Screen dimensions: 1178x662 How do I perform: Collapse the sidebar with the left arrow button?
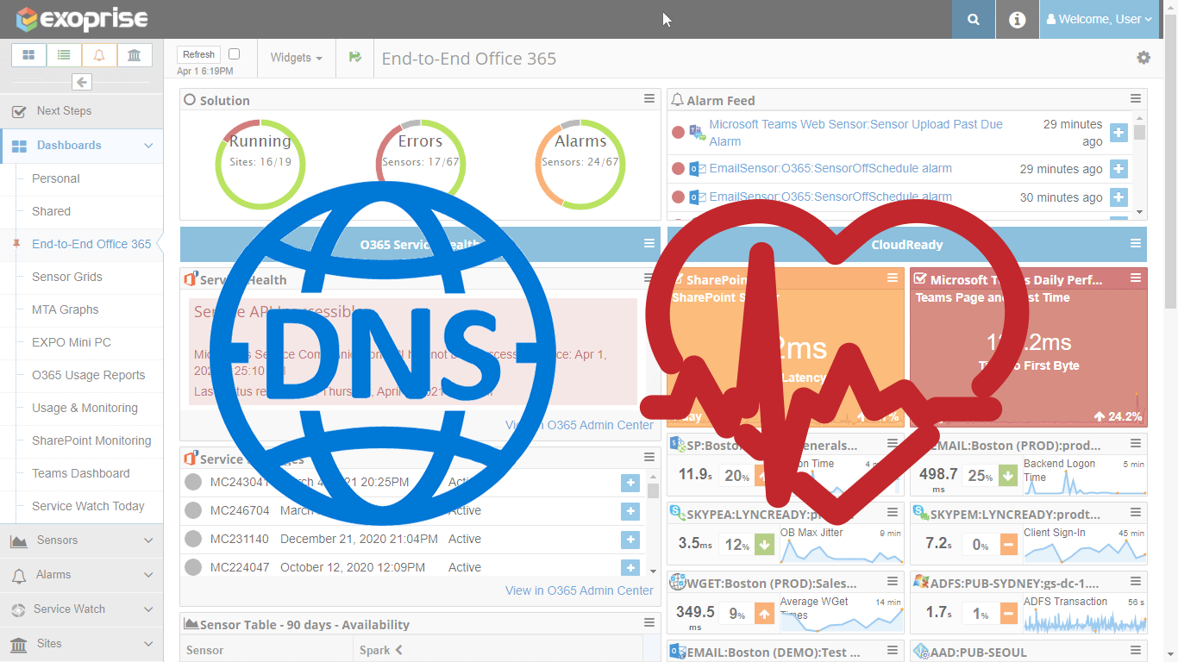pos(82,82)
